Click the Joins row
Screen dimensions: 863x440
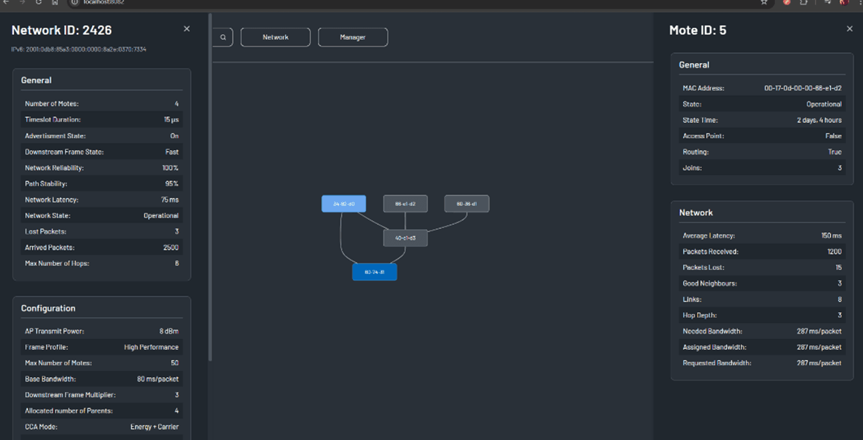(x=762, y=168)
